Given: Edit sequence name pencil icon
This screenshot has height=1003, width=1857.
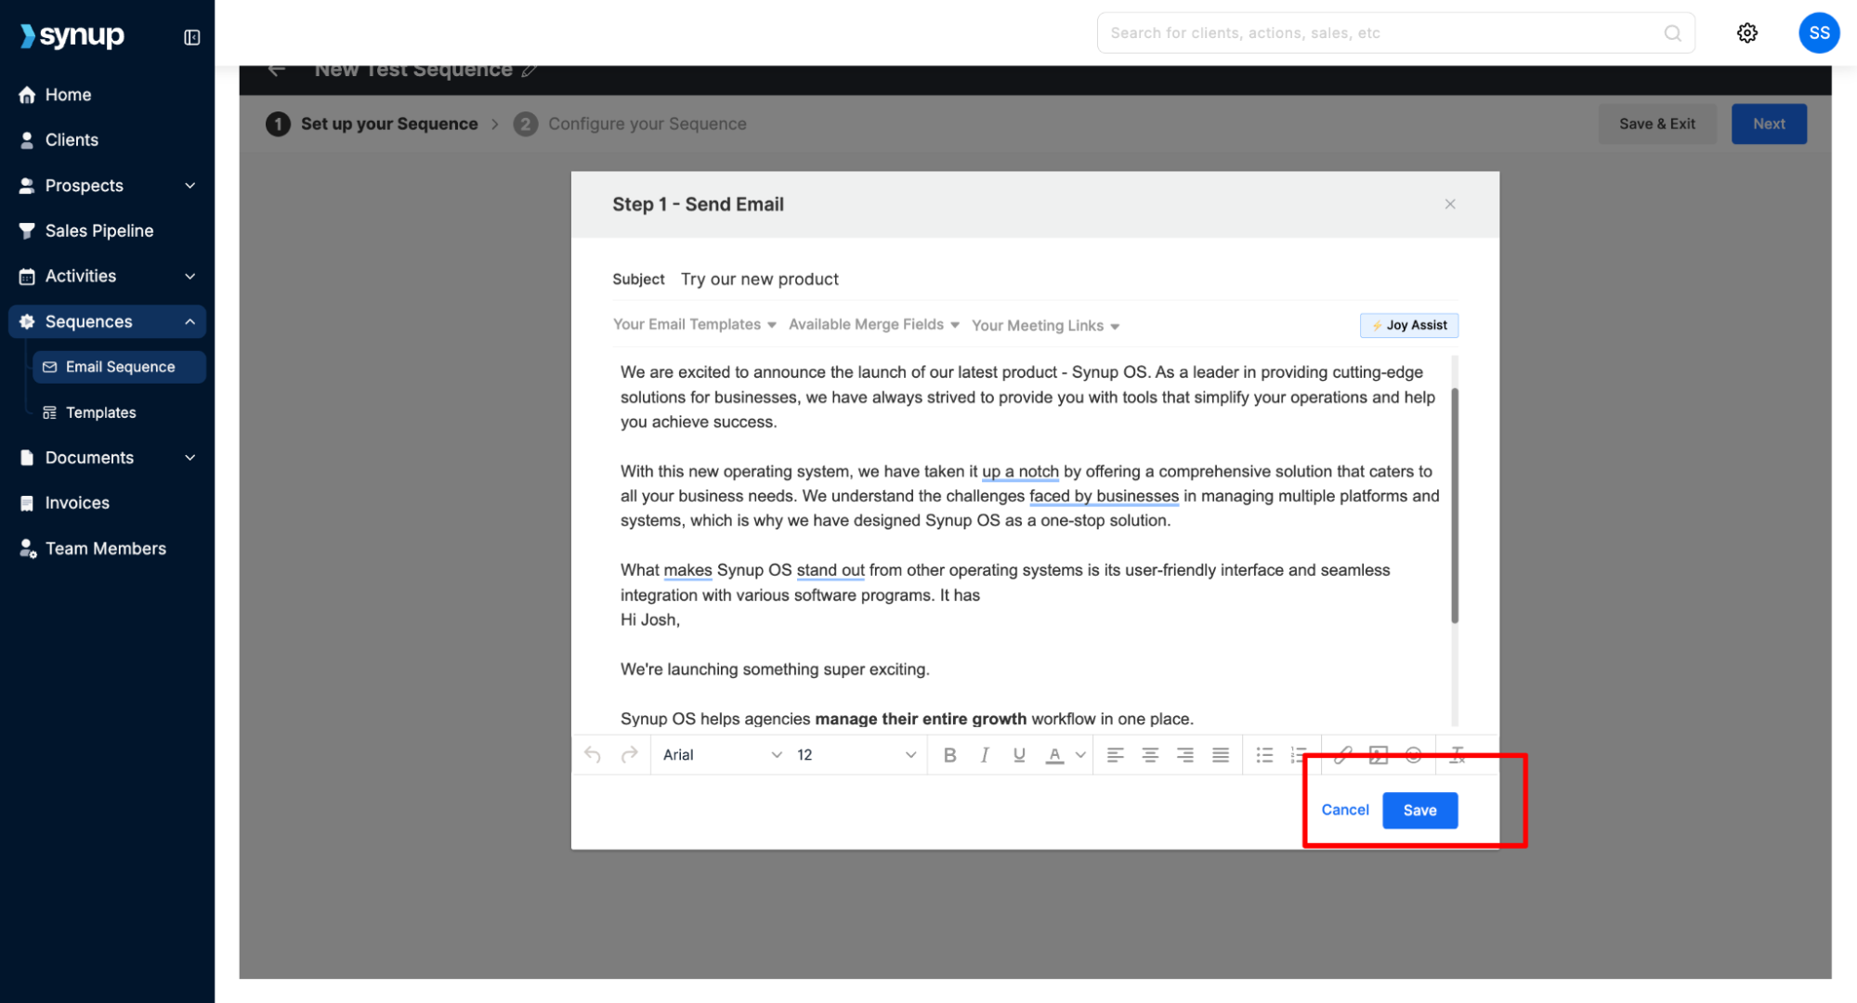Looking at the screenshot, I should tap(530, 70).
